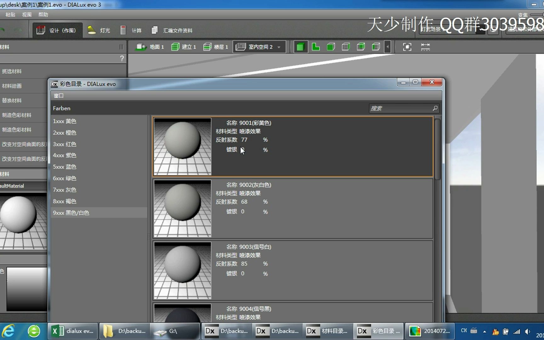Viewport: 544px width, 340px height.
Task: Switch to the 灯光 tab
Action: click(x=99, y=31)
